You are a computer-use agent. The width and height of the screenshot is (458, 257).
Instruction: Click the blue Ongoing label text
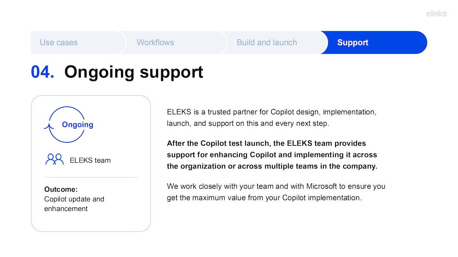click(77, 125)
